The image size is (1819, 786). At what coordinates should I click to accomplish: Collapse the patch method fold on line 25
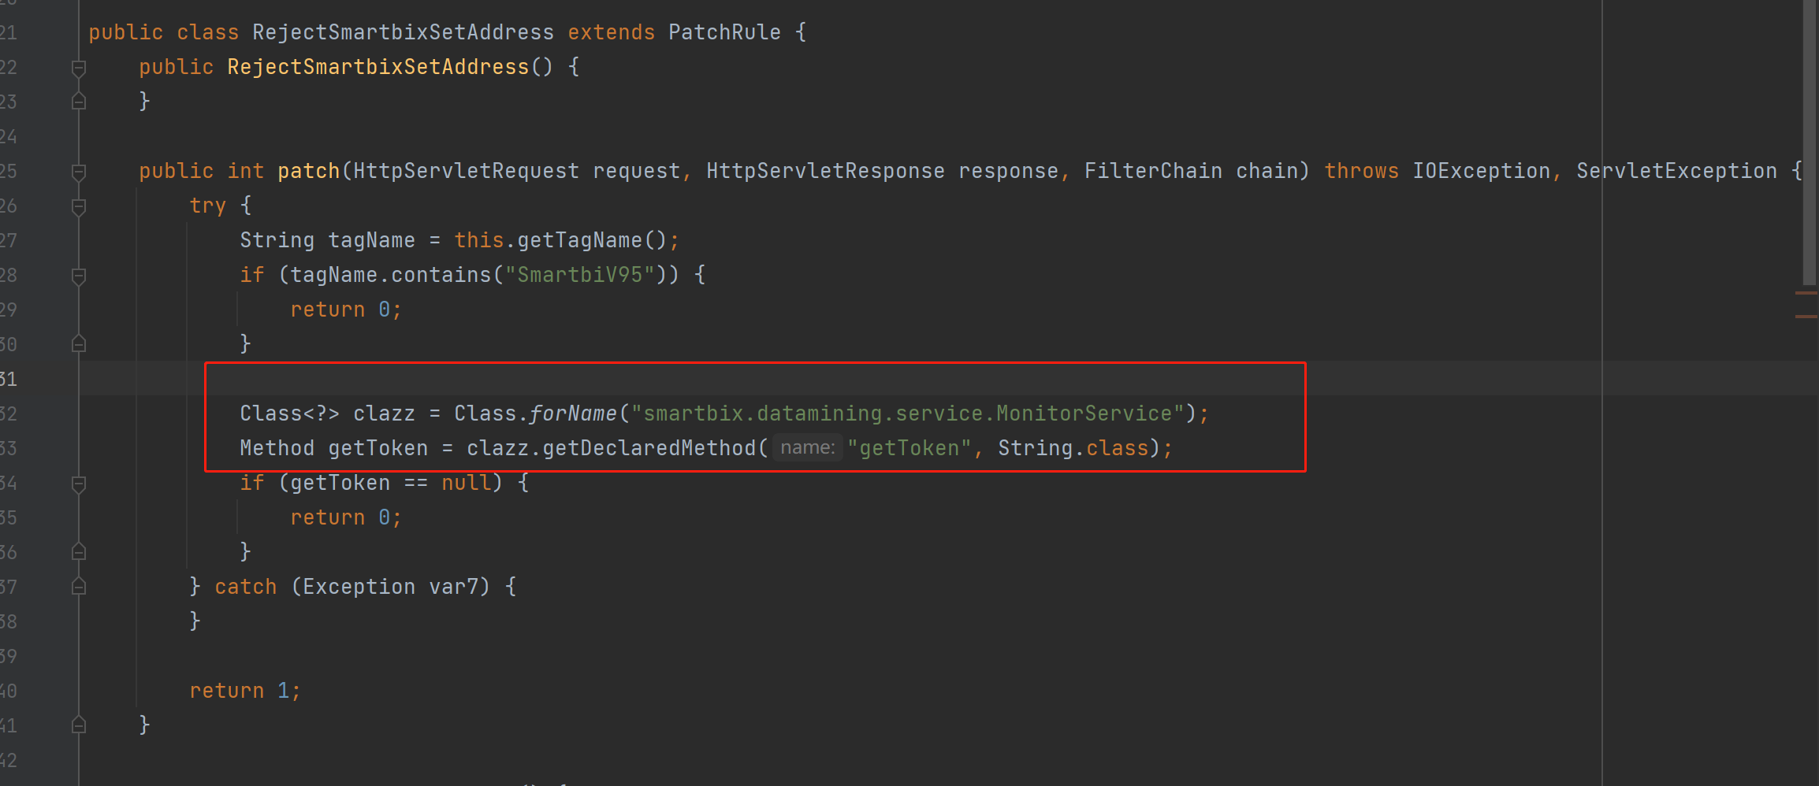pyautogui.click(x=79, y=172)
